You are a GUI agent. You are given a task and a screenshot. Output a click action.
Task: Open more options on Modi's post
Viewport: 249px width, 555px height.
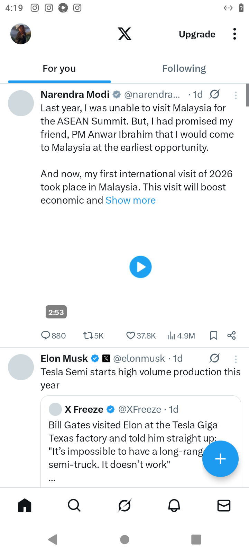[236, 95]
